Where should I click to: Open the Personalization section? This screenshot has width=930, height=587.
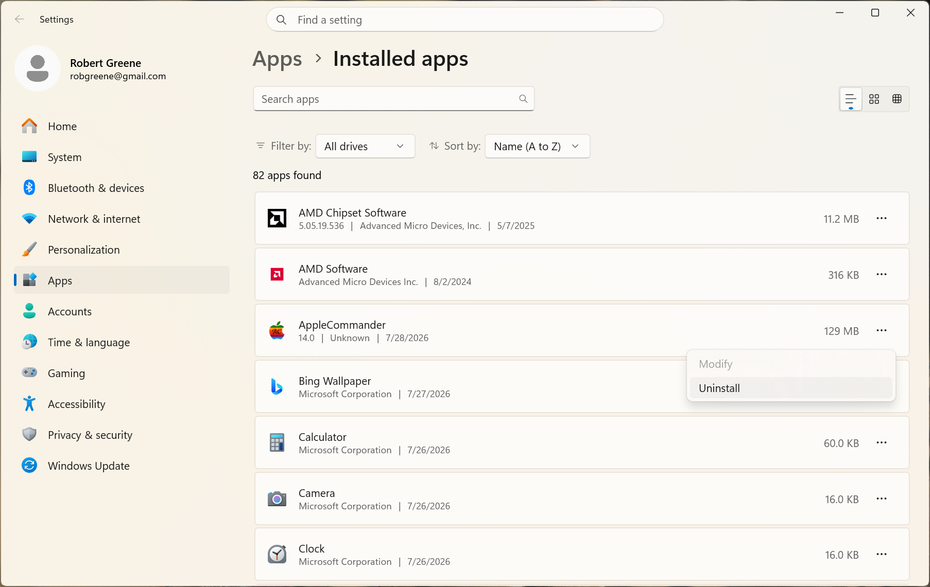point(122,250)
